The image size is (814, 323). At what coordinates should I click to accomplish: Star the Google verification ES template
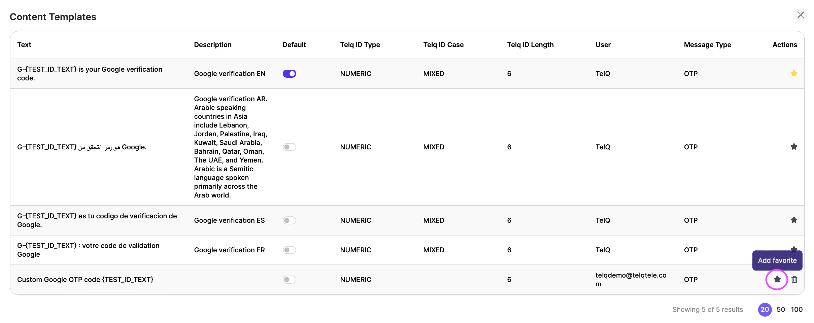tap(793, 220)
